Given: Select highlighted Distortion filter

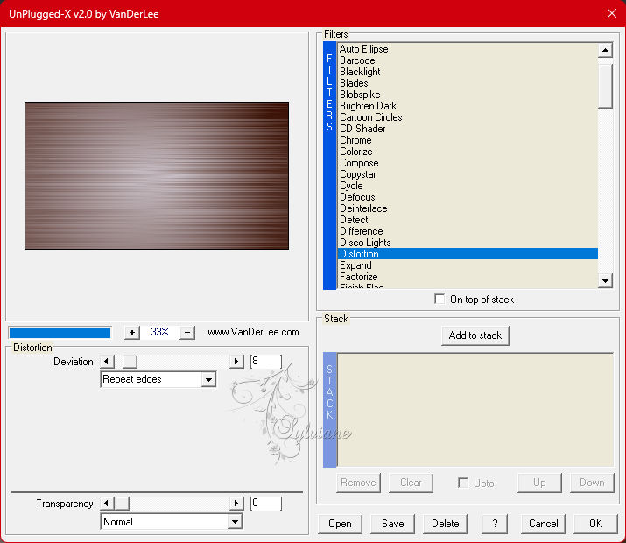Looking at the screenshot, I should (468, 254).
